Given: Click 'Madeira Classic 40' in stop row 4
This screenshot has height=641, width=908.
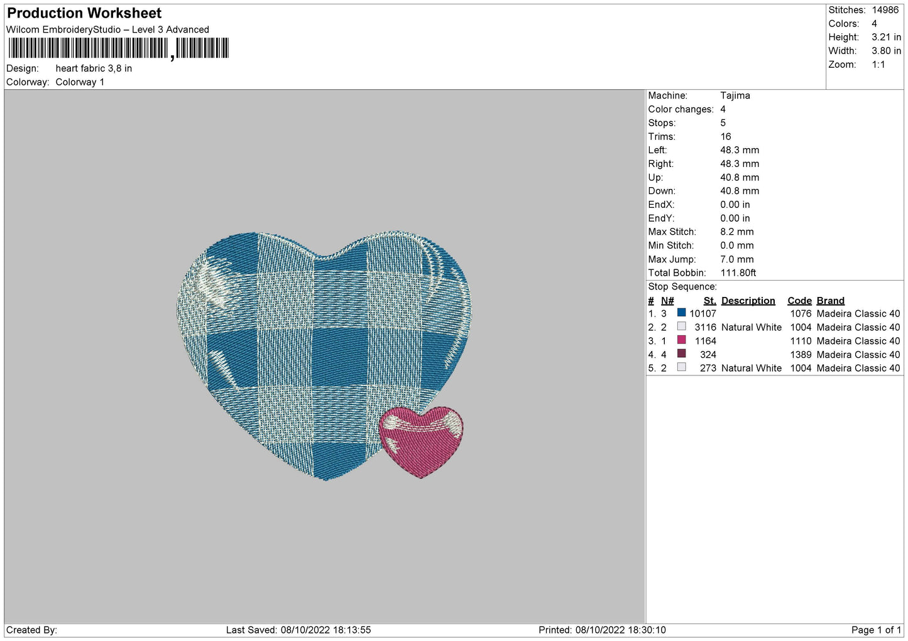Looking at the screenshot, I should (x=858, y=355).
